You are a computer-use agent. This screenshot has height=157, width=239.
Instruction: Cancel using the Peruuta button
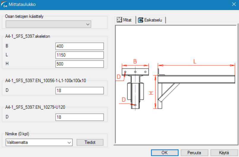coord(194,153)
